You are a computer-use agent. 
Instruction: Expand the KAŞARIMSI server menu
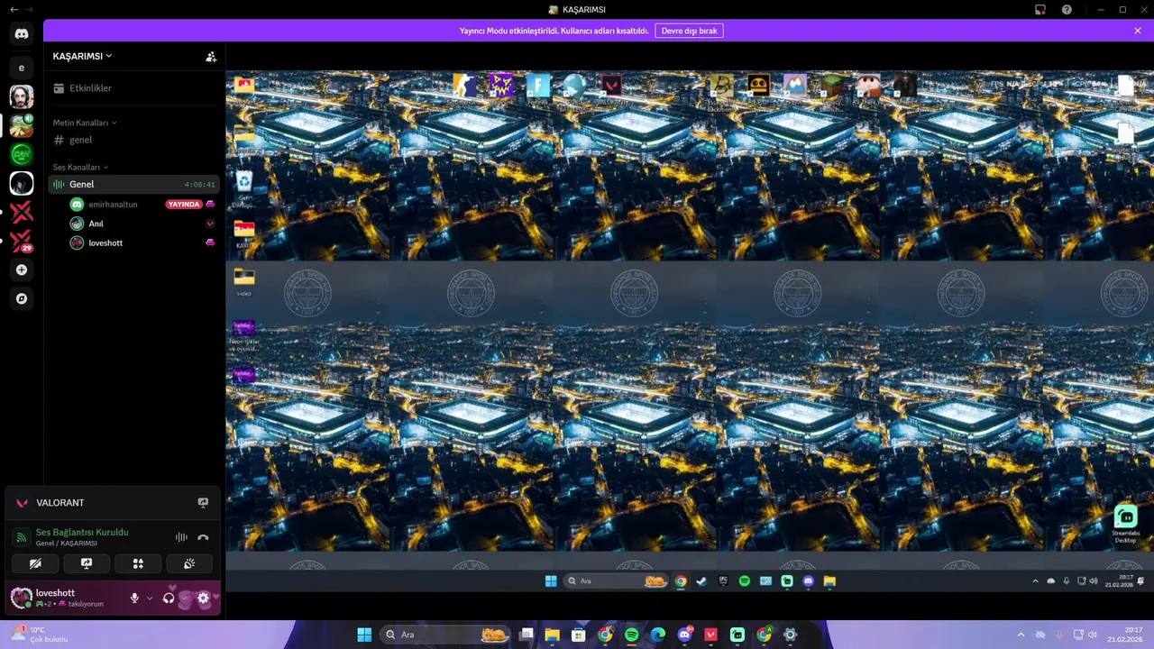83,56
